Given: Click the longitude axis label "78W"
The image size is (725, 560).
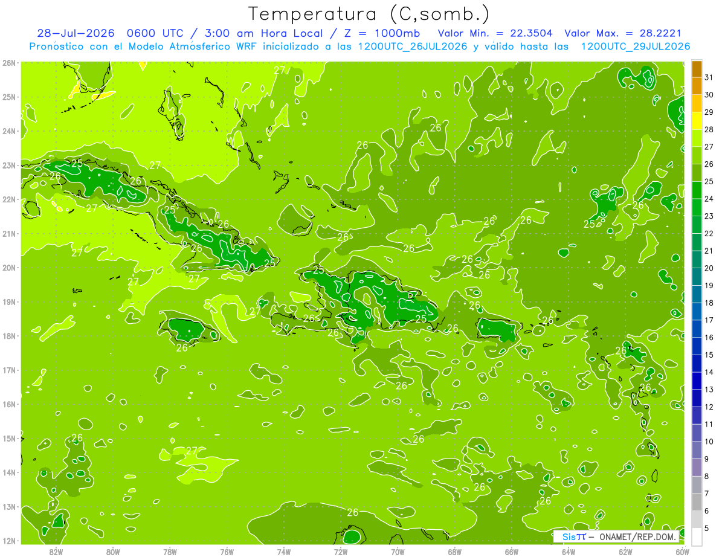Looking at the screenshot, I should tap(170, 552).
